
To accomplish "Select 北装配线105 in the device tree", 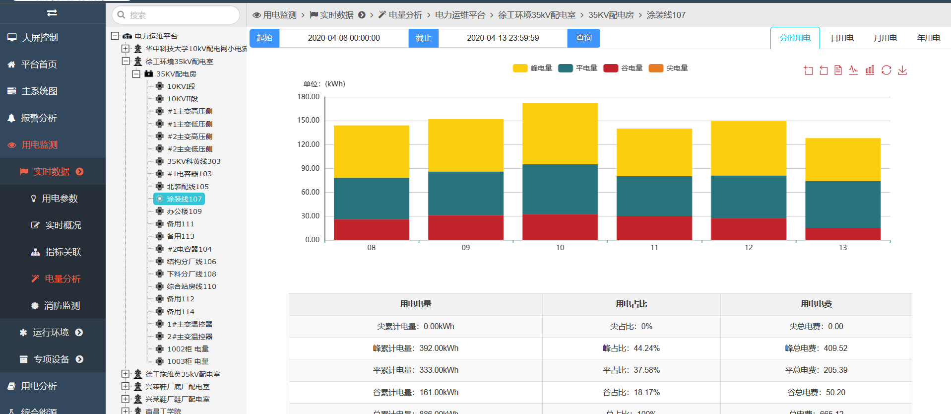I will point(188,186).
